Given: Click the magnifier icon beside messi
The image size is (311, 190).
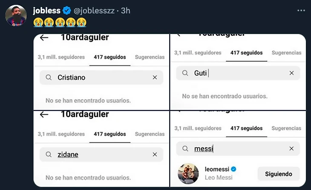Looking at the screenshot, I should 185,148.
